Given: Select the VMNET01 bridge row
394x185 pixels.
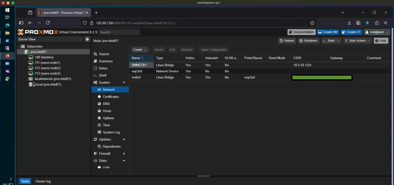Looking at the screenshot, I should click(260, 65).
